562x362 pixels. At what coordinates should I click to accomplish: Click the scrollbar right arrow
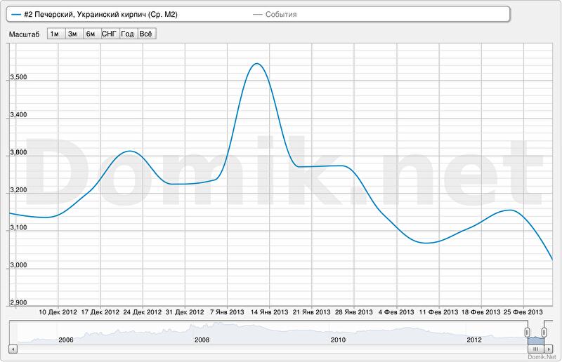click(x=549, y=348)
